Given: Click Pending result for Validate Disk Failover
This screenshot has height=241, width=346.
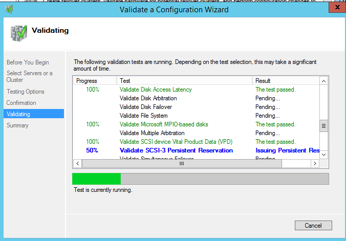Looking at the screenshot, I should [268, 107].
